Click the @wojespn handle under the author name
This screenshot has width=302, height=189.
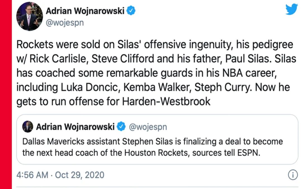[64, 23]
